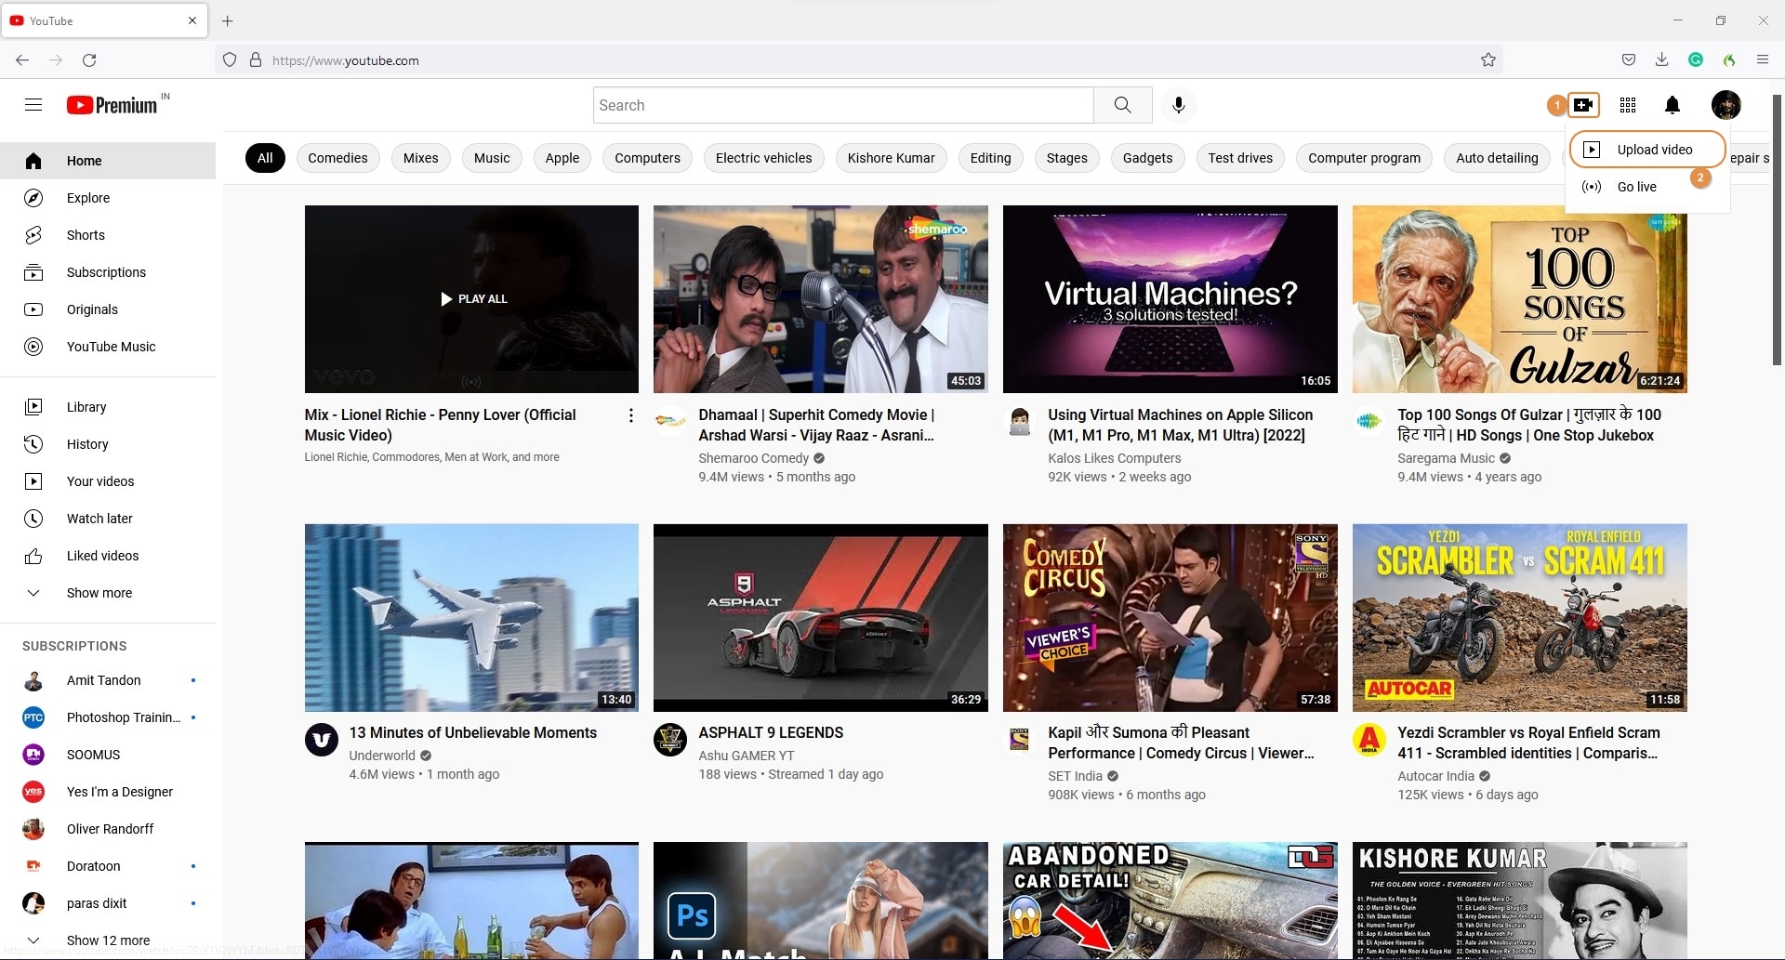Expand Show 12 more subscriptions
The width and height of the screenshot is (1785, 960).
108,940
